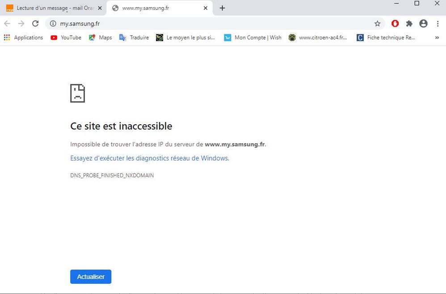446x294 pixels.
Task: Show hidden bookmarks via double chevron
Action: click(x=437, y=38)
